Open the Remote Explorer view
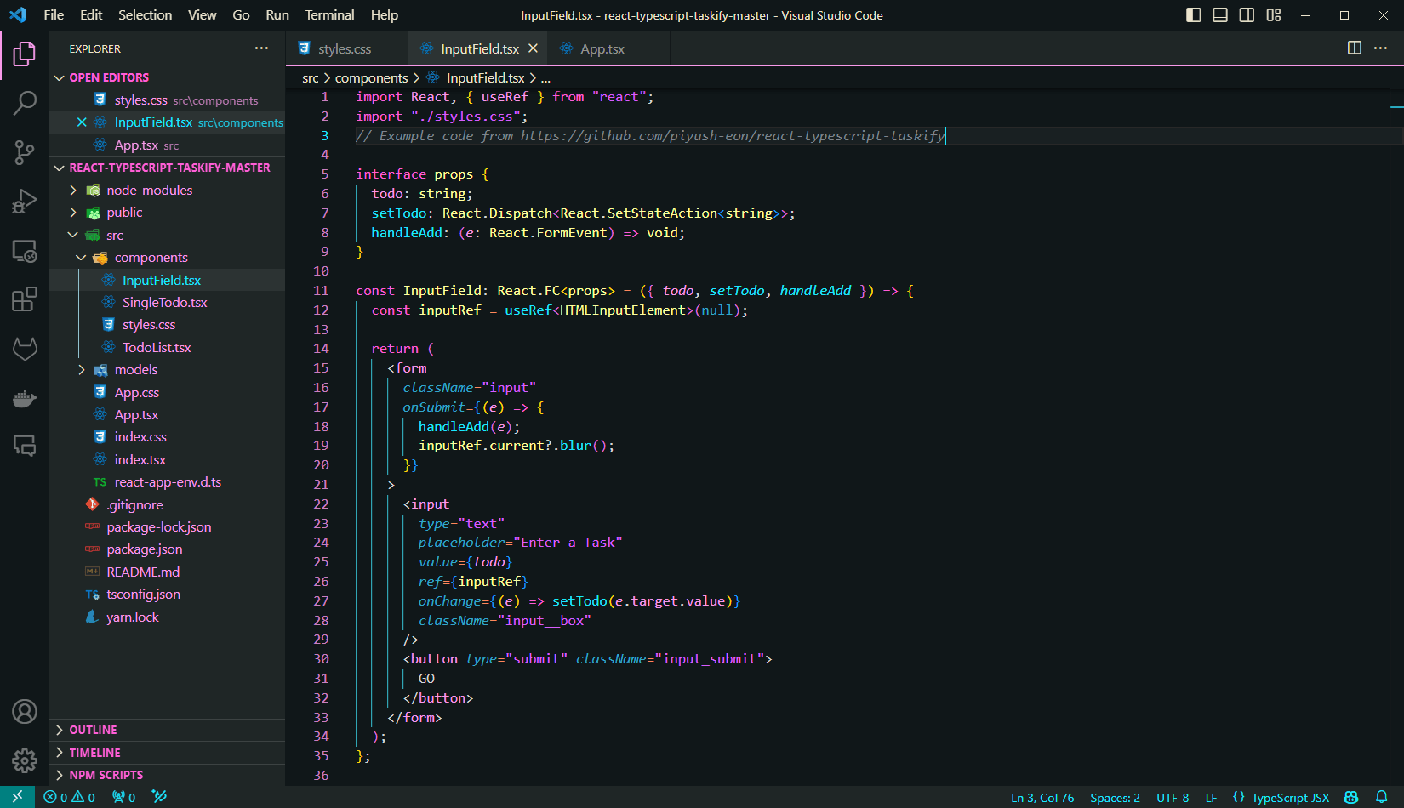 25,251
